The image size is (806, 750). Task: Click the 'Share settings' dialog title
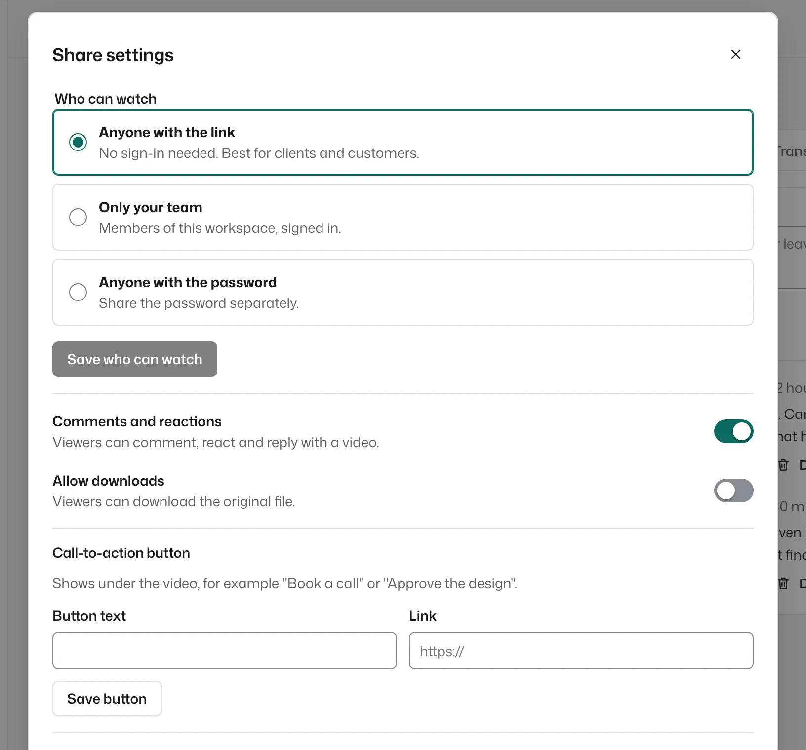pos(113,55)
